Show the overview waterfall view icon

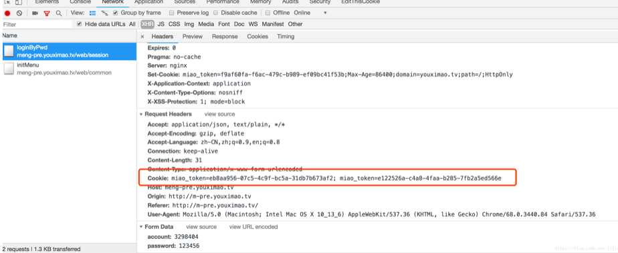(x=104, y=13)
